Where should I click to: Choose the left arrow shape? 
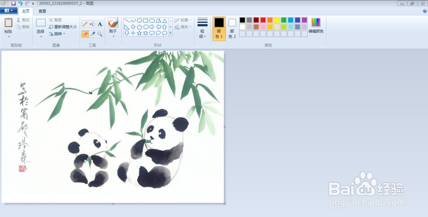click(x=158, y=27)
